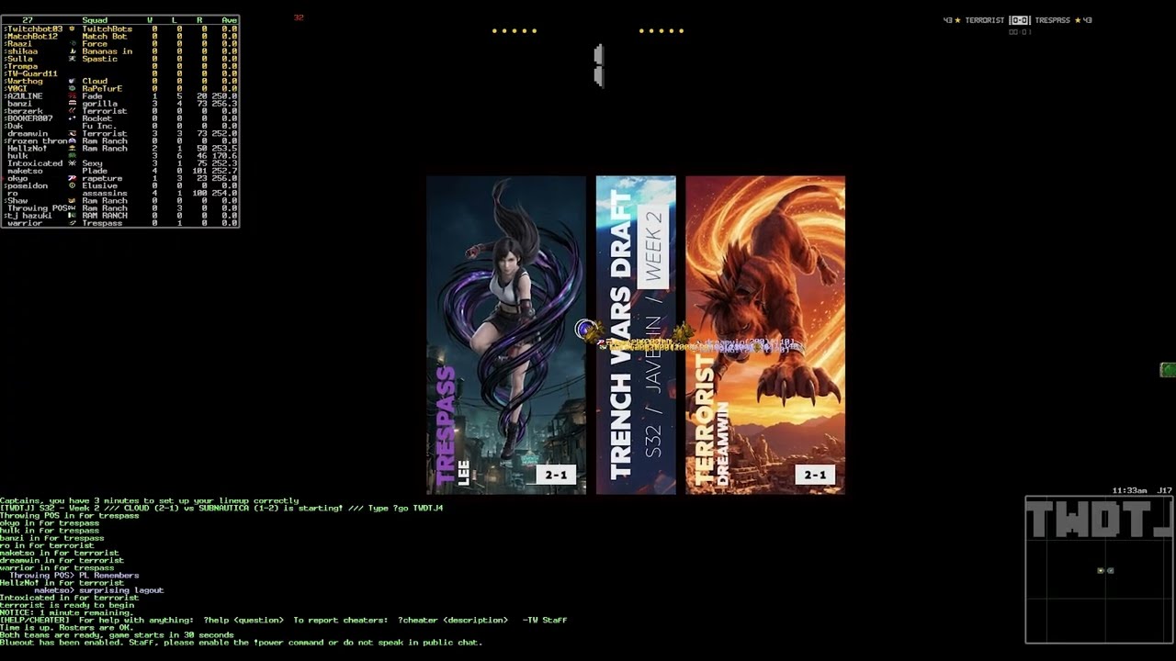The width and height of the screenshot is (1176, 661).
Task: Click the Trespass Lee poster
Action: click(x=506, y=335)
